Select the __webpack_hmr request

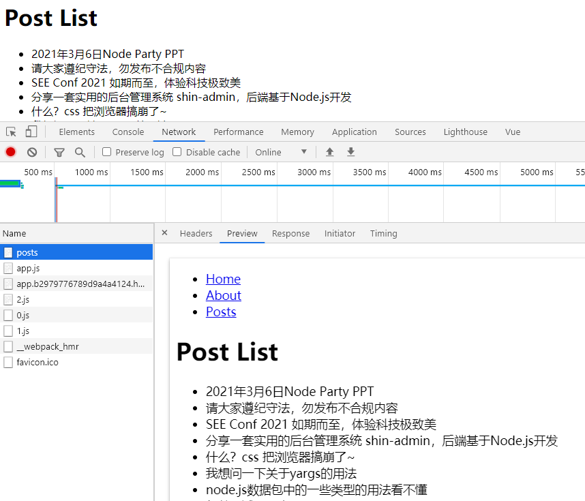(76, 346)
